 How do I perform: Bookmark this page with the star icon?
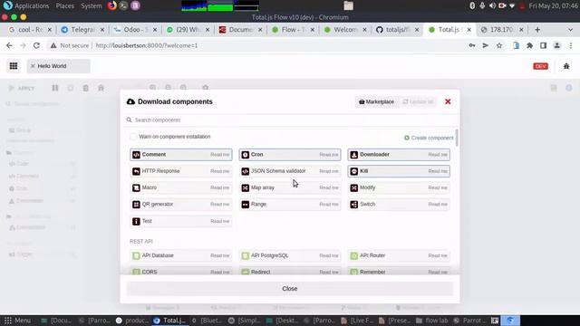pos(499,45)
